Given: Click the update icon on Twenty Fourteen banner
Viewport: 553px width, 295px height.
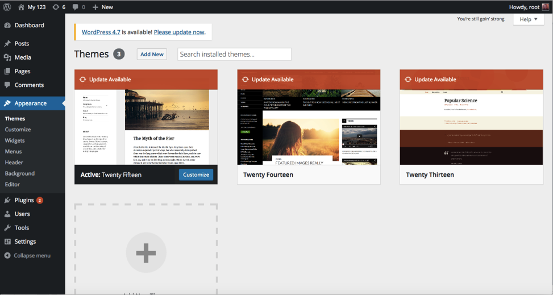Looking at the screenshot, I should click(x=245, y=80).
